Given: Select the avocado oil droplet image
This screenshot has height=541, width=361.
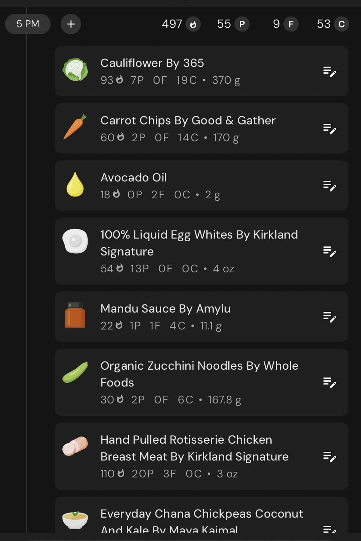Looking at the screenshot, I should pos(75,184).
